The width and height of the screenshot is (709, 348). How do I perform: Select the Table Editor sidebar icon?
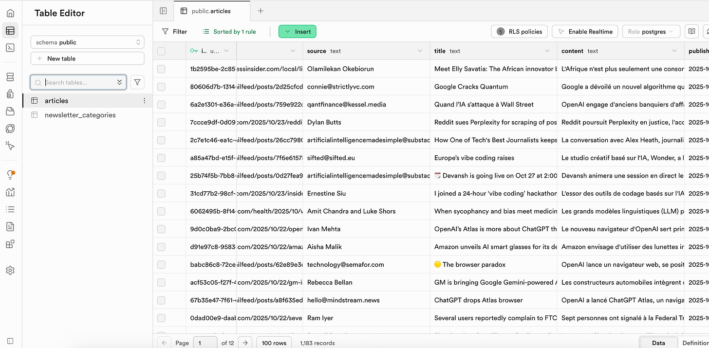tap(10, 31)
